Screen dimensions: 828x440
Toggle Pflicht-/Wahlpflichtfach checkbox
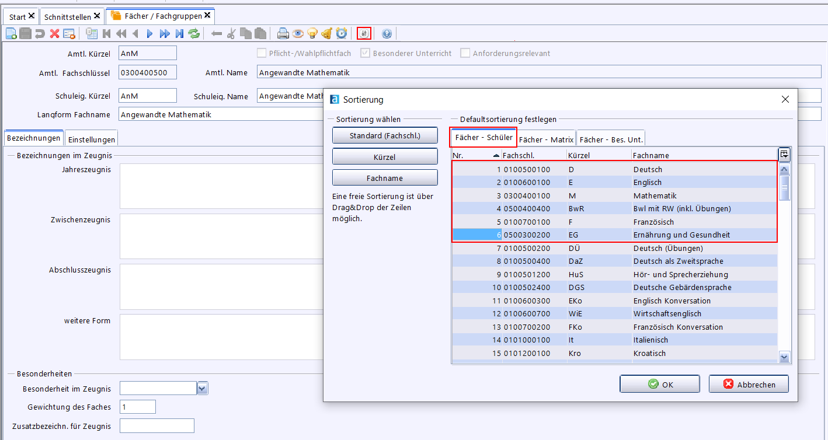click(x=262, y=53)
